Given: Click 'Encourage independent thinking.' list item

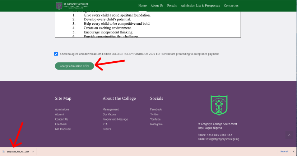Looking at the screenshot, I should tap(108, 32).
